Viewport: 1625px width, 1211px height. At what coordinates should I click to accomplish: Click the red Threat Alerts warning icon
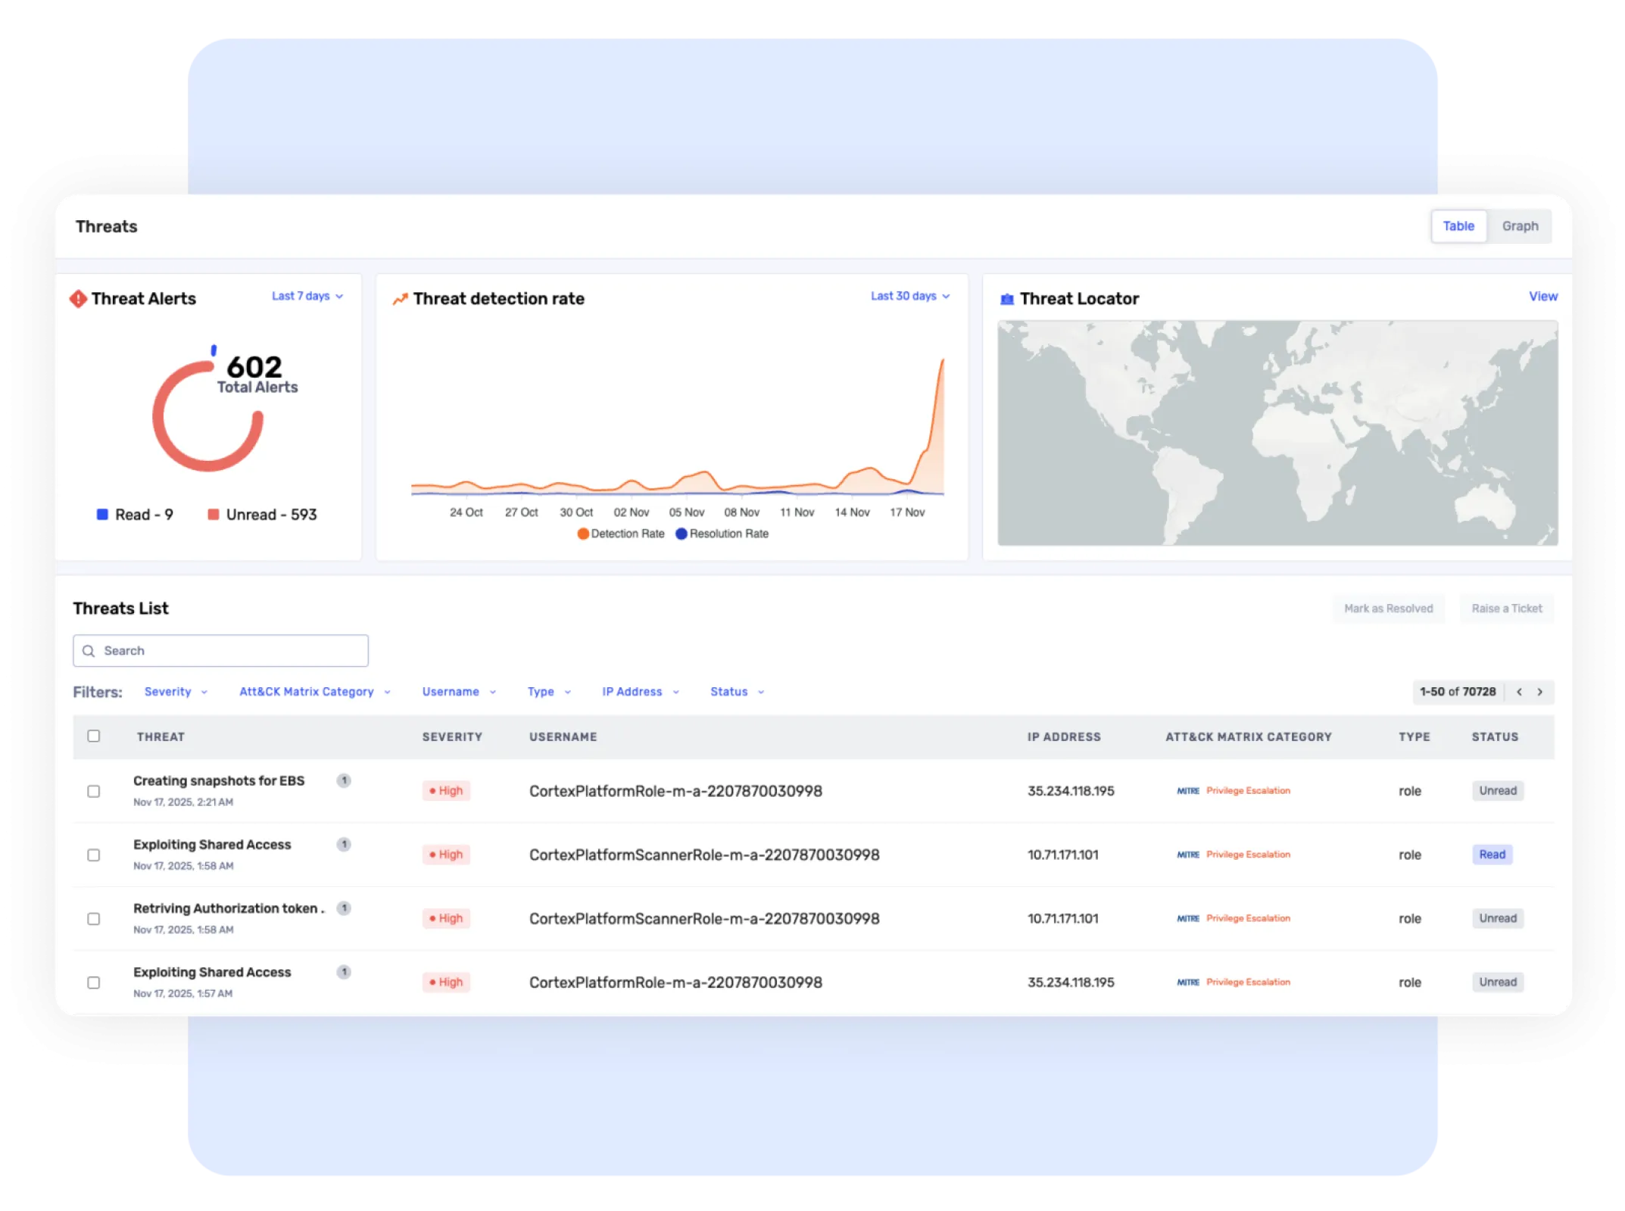[78, 299]
